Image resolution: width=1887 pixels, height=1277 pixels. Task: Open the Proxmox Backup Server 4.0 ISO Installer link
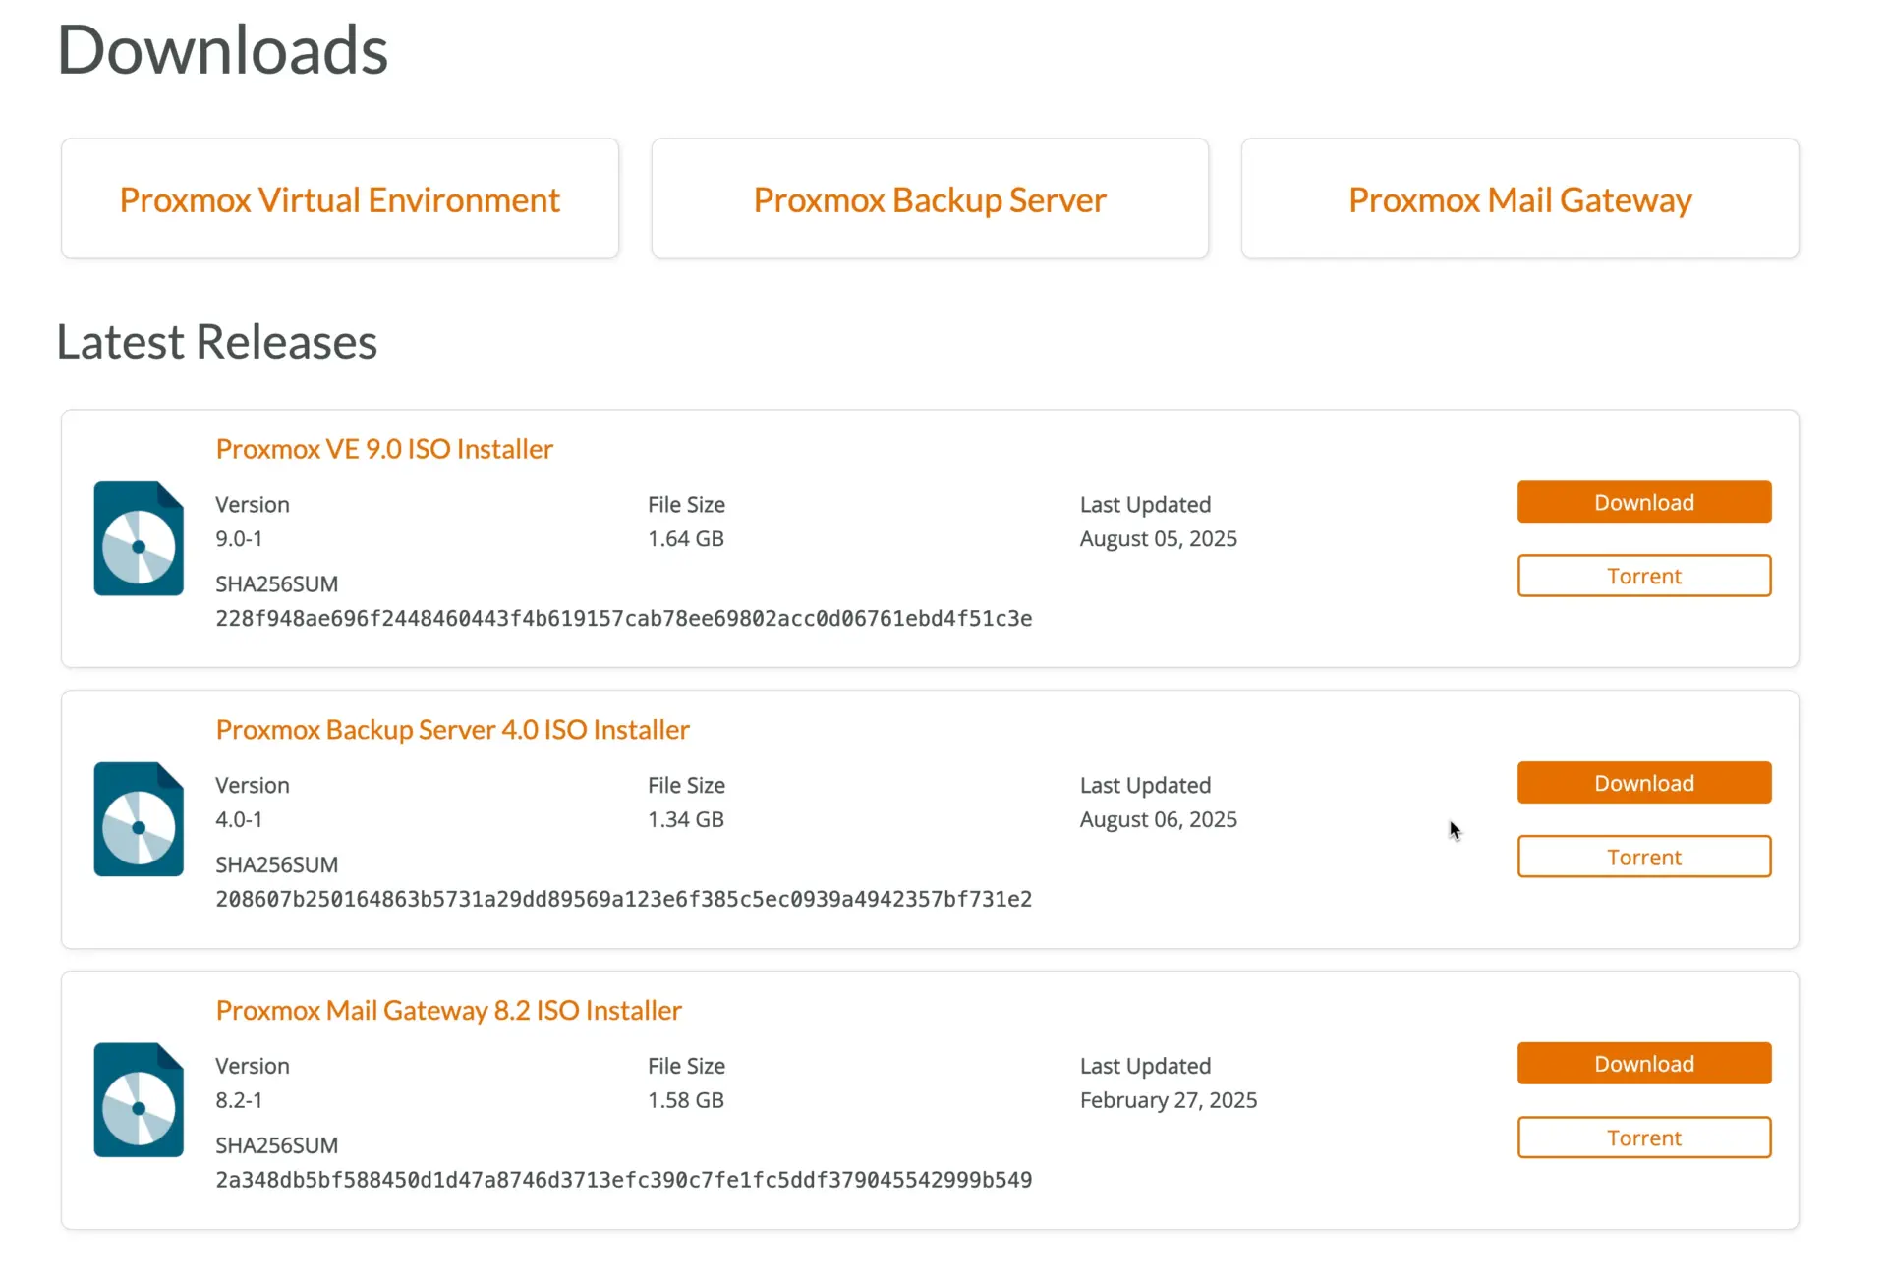pyautogui.click(x=452, y=729)
